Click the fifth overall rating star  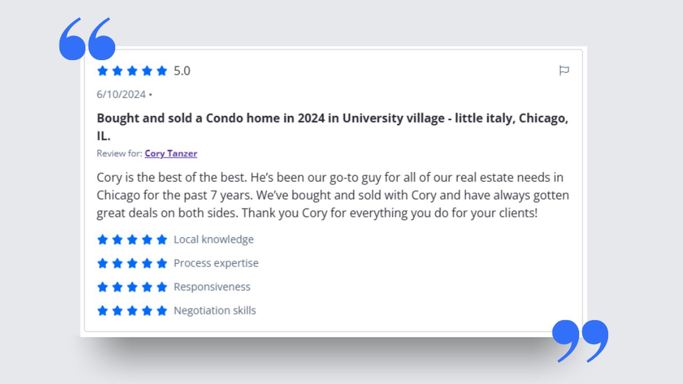[162, 71]
